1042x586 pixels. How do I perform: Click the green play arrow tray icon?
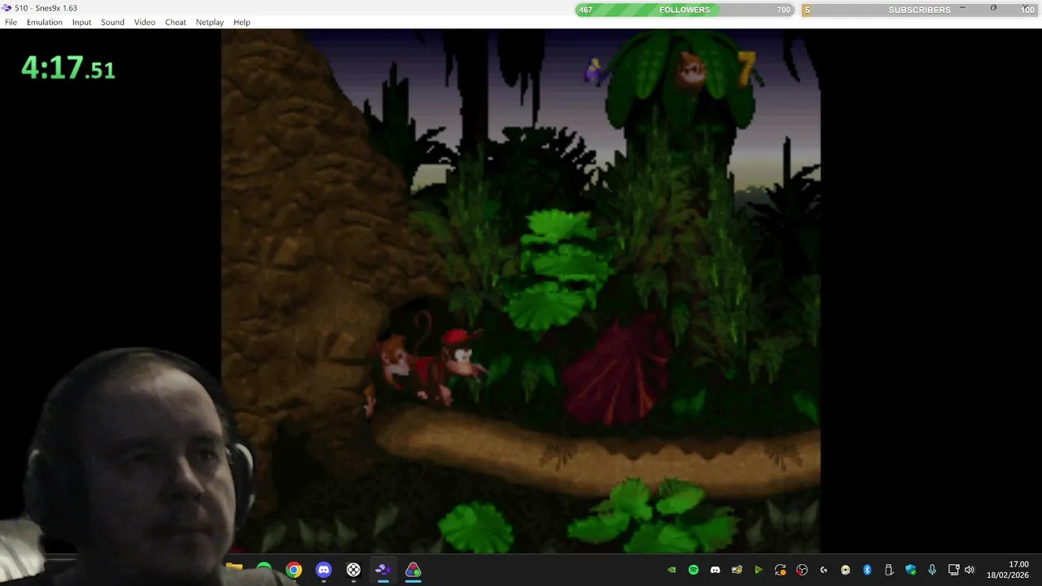pyautogui.click(x=758, y=570)
